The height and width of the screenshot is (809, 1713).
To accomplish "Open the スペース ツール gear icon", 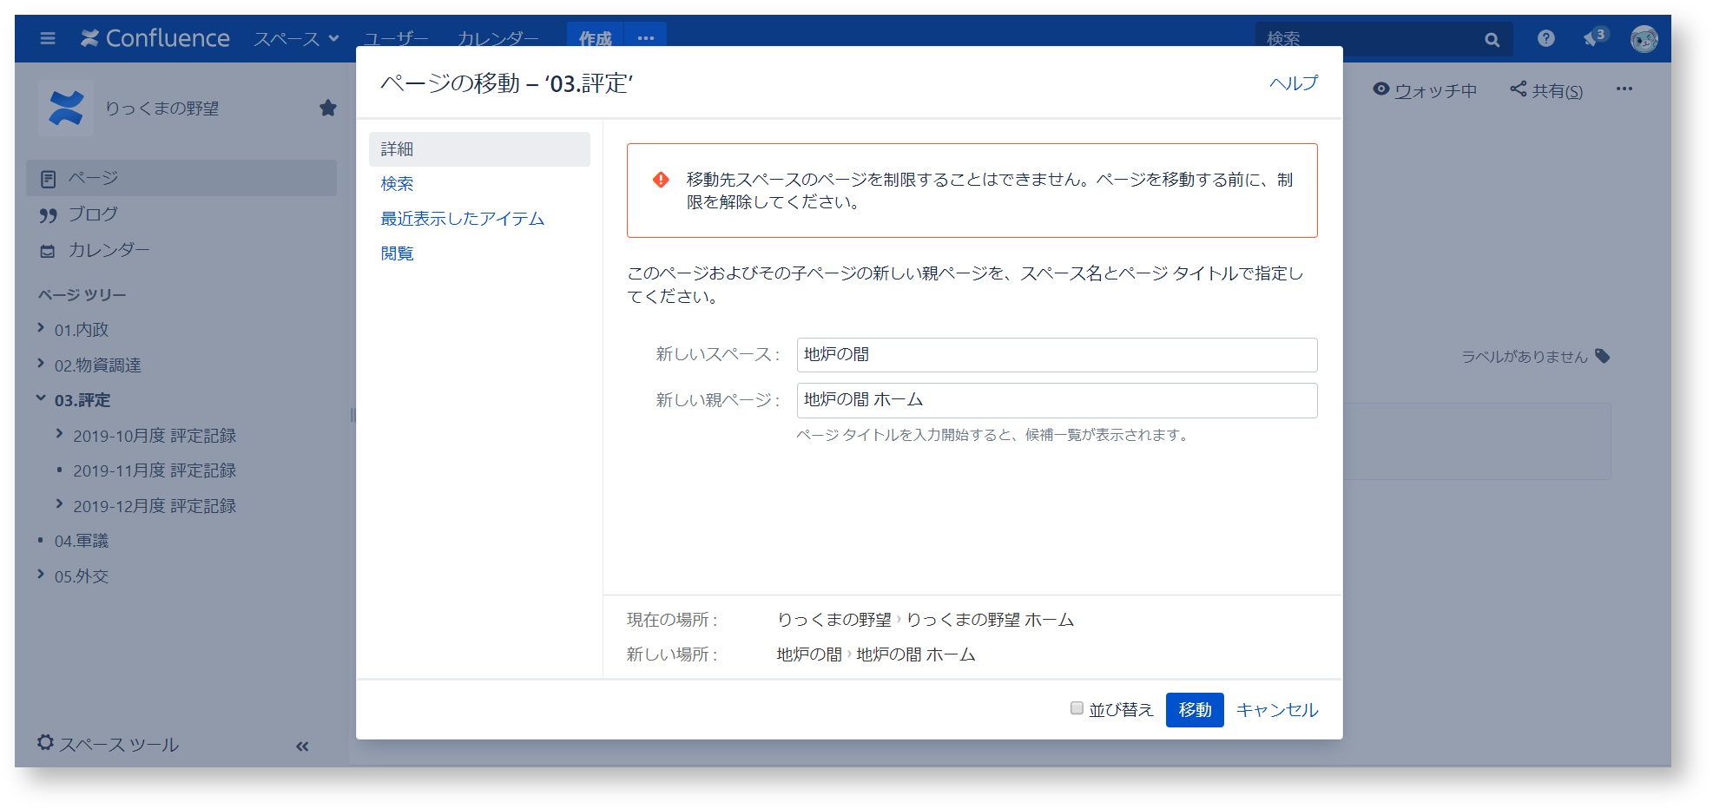I will click(44, 743).
